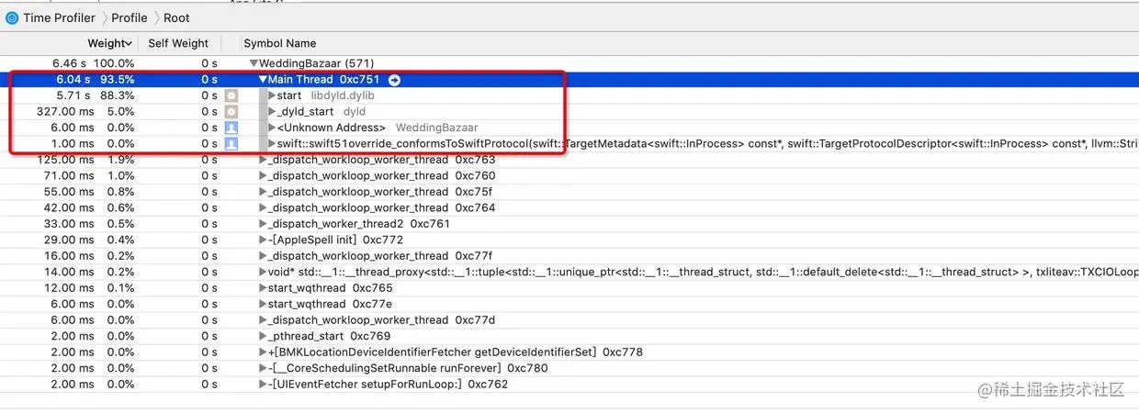Expand the start_wqthread 0xc765 row
This screenshot has width=1139, height=413.
click(264, 288)
